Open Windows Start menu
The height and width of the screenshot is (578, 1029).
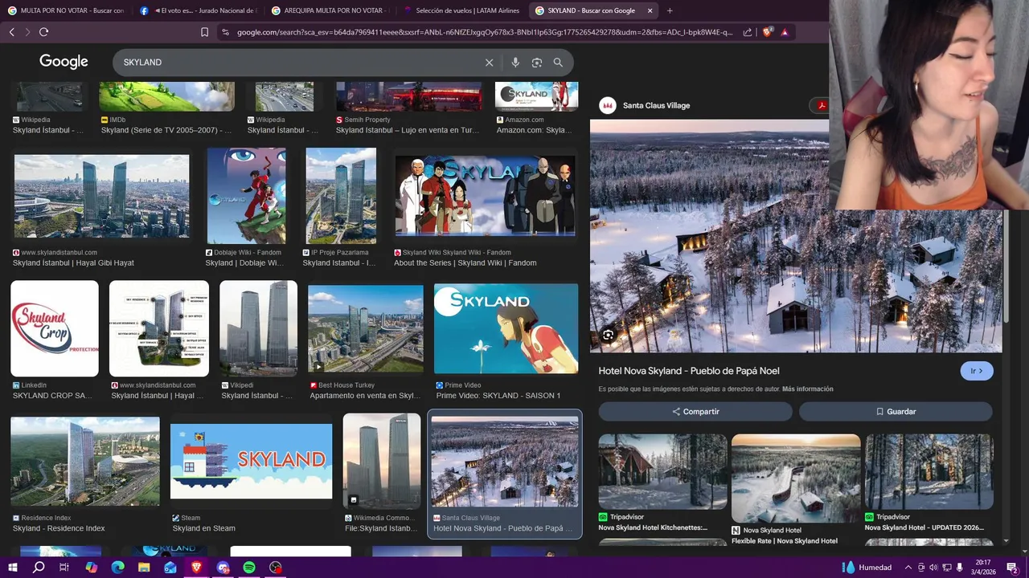point(13,568)
